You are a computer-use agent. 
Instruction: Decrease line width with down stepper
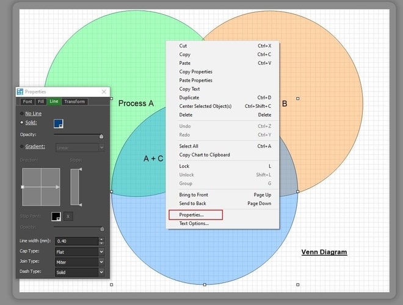[x=101, y=243]
